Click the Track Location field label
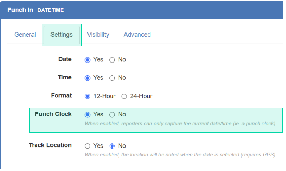Screen dimensions: 286x171 [x=50, y=145]
